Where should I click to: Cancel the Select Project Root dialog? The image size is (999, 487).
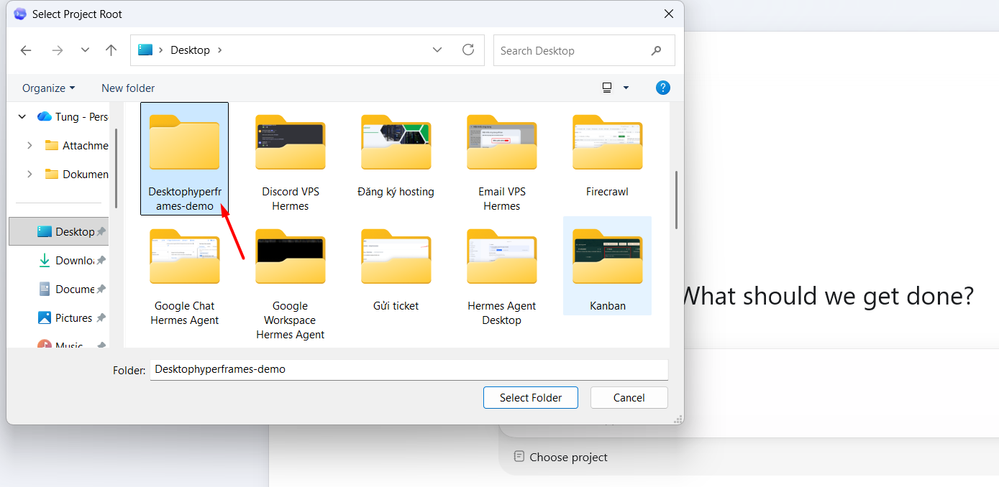(x=629, y=397)
